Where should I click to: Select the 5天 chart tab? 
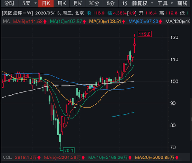click(26, 3)
